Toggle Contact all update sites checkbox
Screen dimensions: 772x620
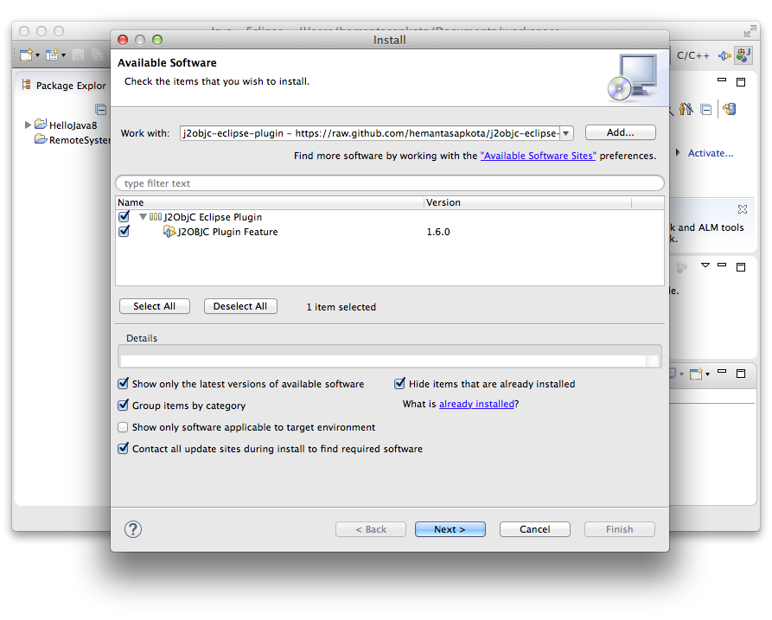123,449
